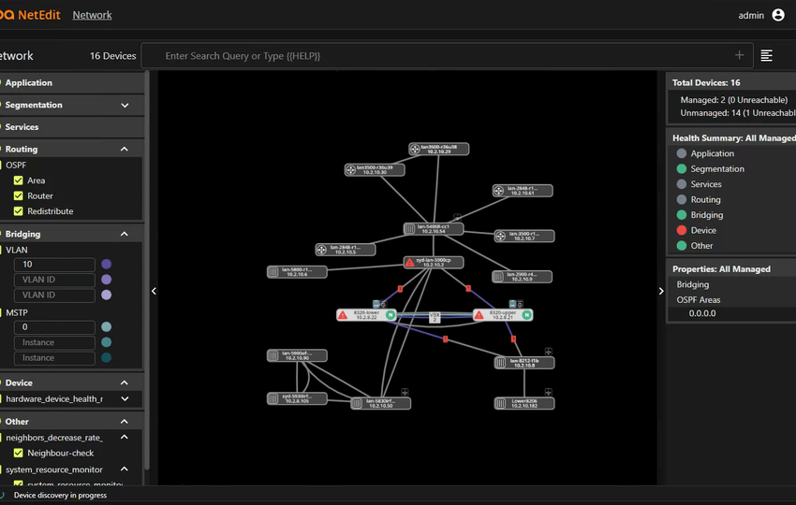Collapse the Bridging section chevron
The width and height of the screenshot is (796, 505).
click(x=125, y=234)
